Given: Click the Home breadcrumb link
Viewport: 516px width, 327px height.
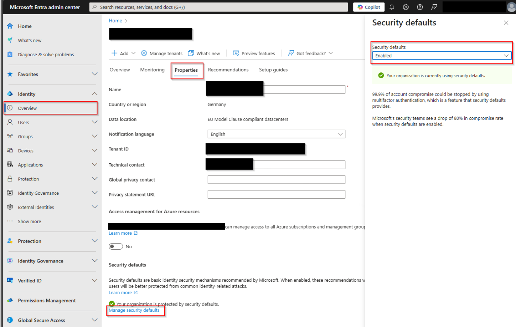Looking at the screenshot, I should [x=115, y=21].
